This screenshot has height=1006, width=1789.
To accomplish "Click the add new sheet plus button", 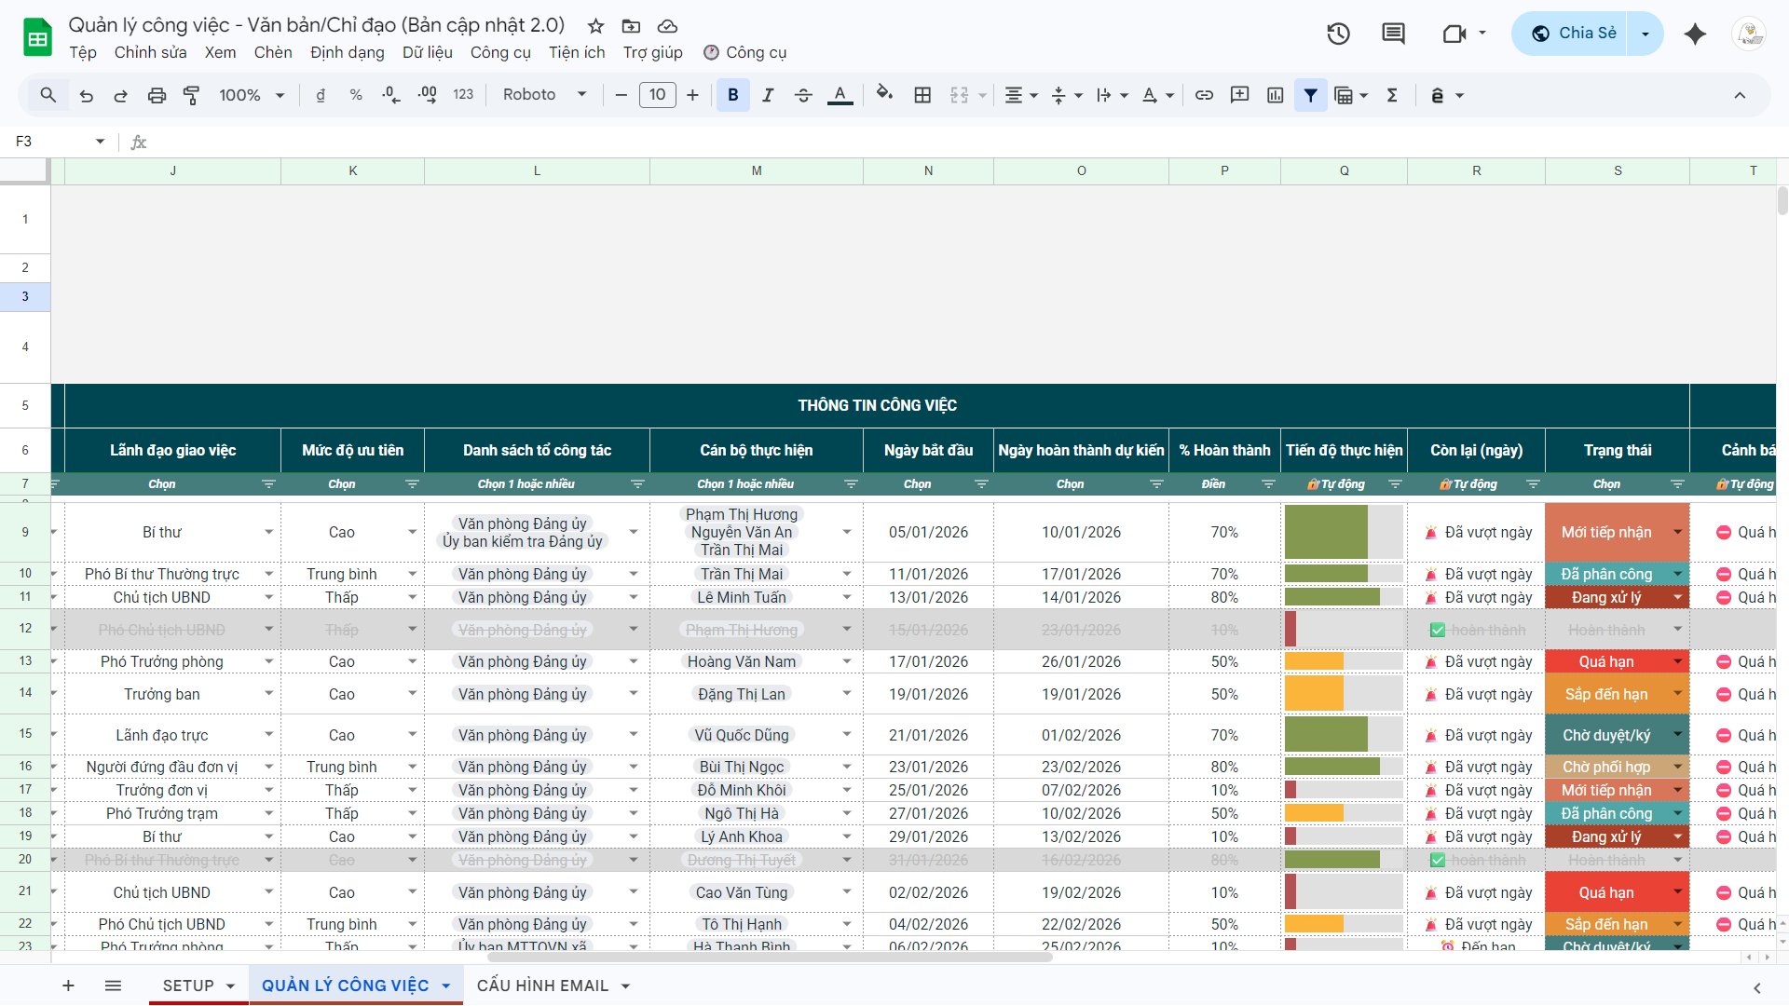I will click(x=68, y=986).
